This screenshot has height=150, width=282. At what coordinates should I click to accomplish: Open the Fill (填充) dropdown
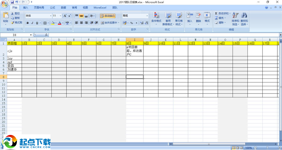pyautogui.click(x=220, y=18)
